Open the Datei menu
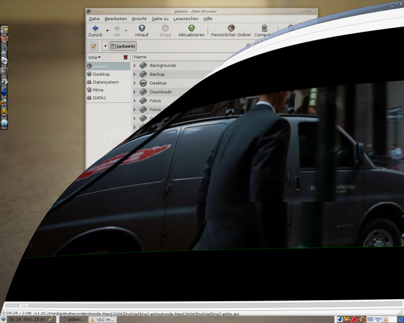This screenshot has height=323, width=404. [94, 19]
